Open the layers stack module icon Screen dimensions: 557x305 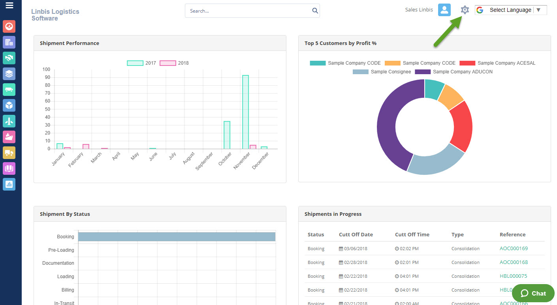(x=9, y=74)
